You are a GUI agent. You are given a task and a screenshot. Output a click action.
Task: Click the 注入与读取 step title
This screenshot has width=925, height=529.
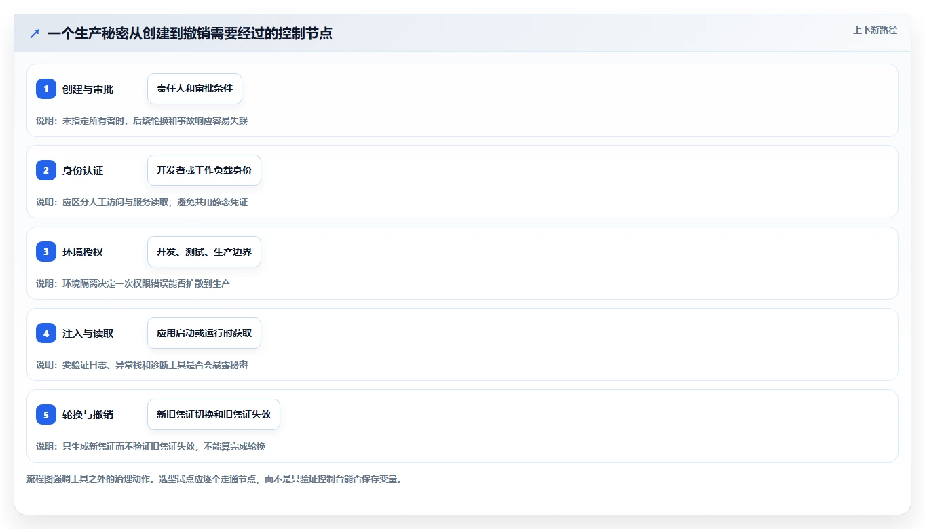tap(88, 334)
